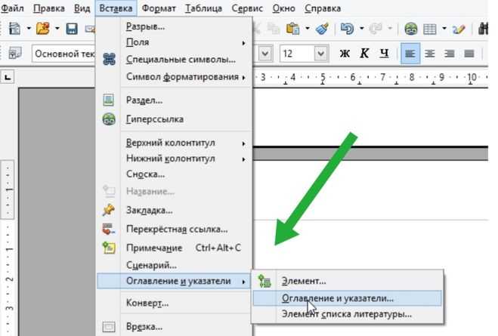Select the Clone formatting paintbrush icon
498x336 pixels.
coord(323,29)
